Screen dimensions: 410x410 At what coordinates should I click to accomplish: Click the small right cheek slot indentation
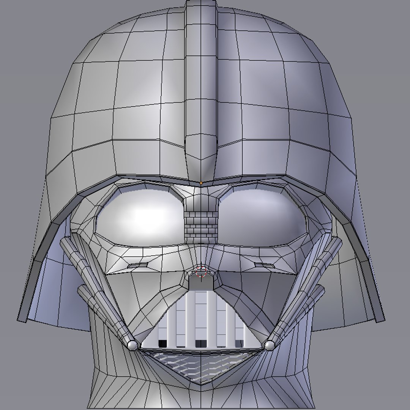[x=265, y=265]
